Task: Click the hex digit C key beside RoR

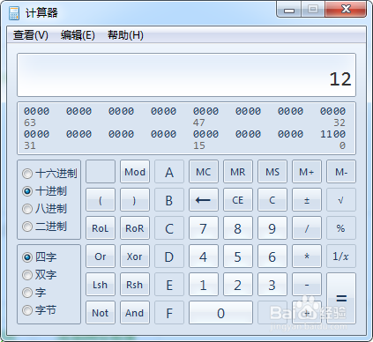Action: coord(169,228)
